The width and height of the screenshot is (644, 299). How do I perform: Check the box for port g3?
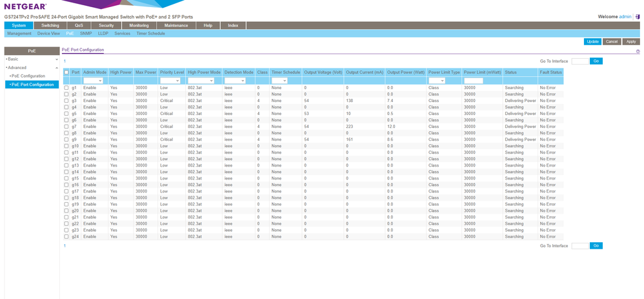(66, 100)
